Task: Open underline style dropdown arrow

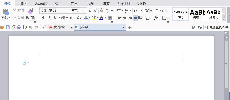Action: 59,18
